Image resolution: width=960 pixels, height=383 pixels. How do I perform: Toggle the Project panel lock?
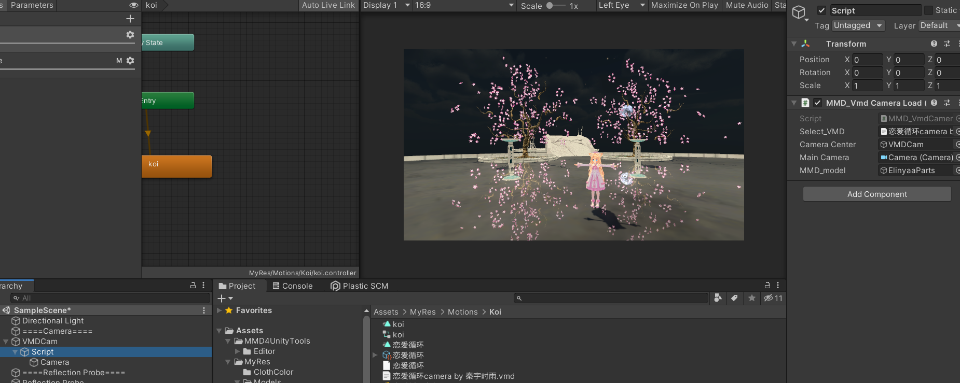coord(767,286)
